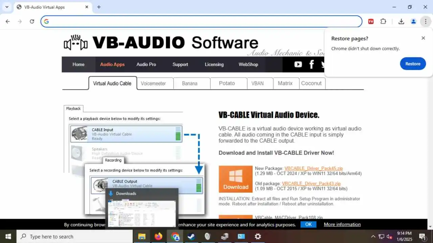Click the VB-CABLE Virtual Audio Device heading
Image resolution: width=433 pixels, height=243 pixels.
click(x=269, y=115)
